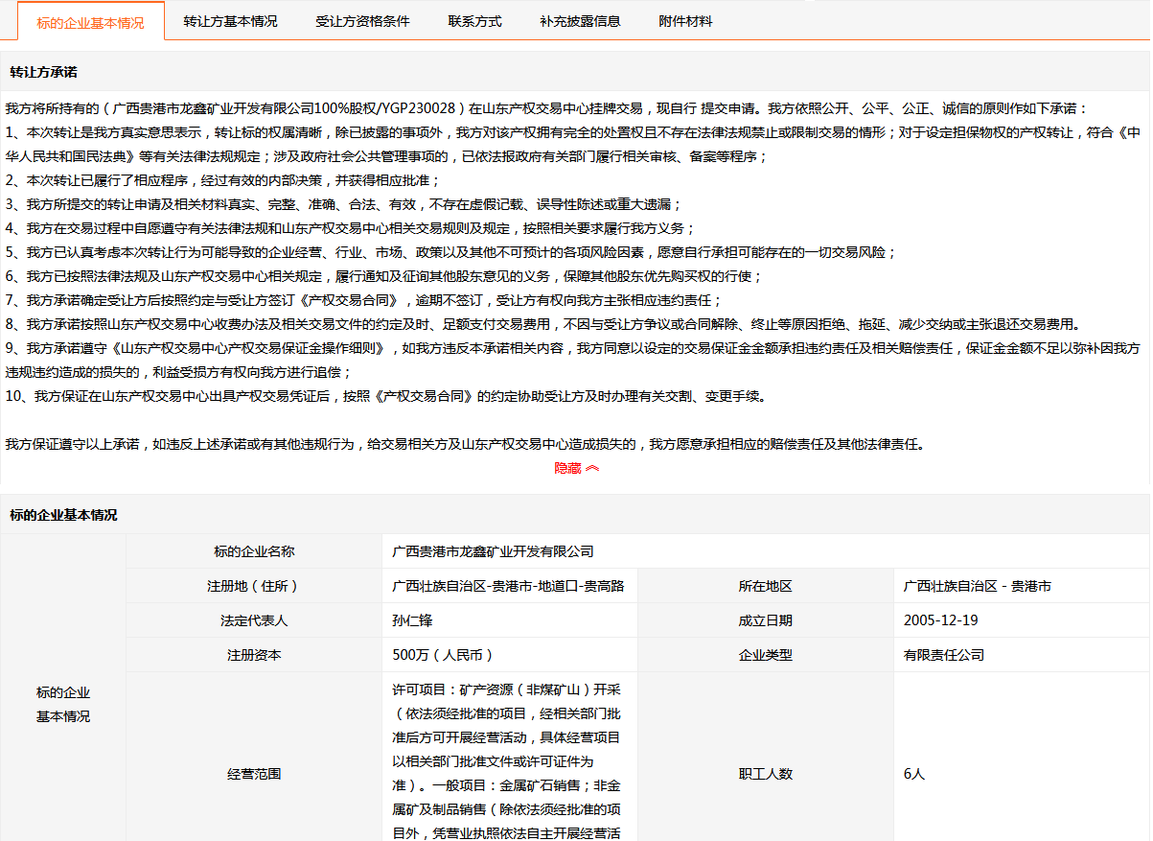The height and width of the screenshot is (841, 1153).
Task: Open the 受让方资格条件 tab
Action: (362, 21)
